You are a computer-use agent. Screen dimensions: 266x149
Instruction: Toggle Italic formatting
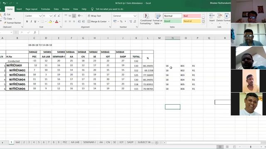click(x=31, y=22)
